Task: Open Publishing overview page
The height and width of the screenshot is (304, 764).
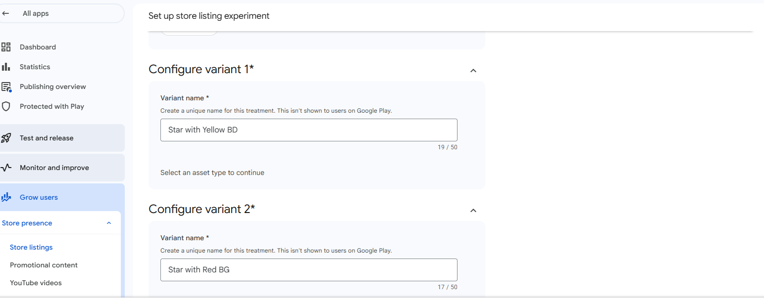Action: [52, 87]
